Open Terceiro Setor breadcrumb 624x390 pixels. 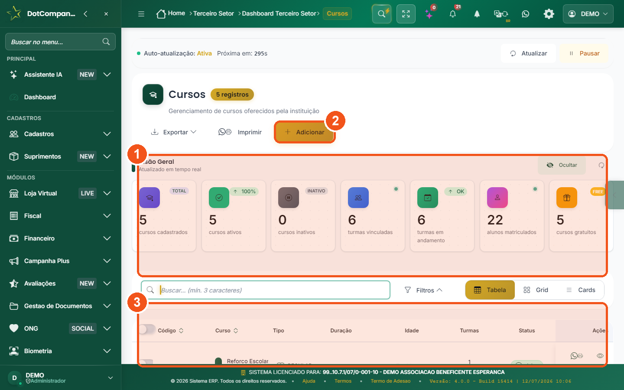[x=214, y=13]
